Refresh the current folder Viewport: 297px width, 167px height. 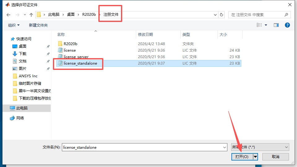coord(222,15)
